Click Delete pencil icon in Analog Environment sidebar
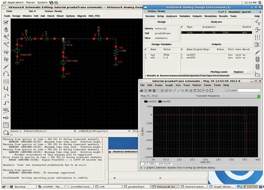This screenshot has height=190, width=264. (x=257, y=52)
